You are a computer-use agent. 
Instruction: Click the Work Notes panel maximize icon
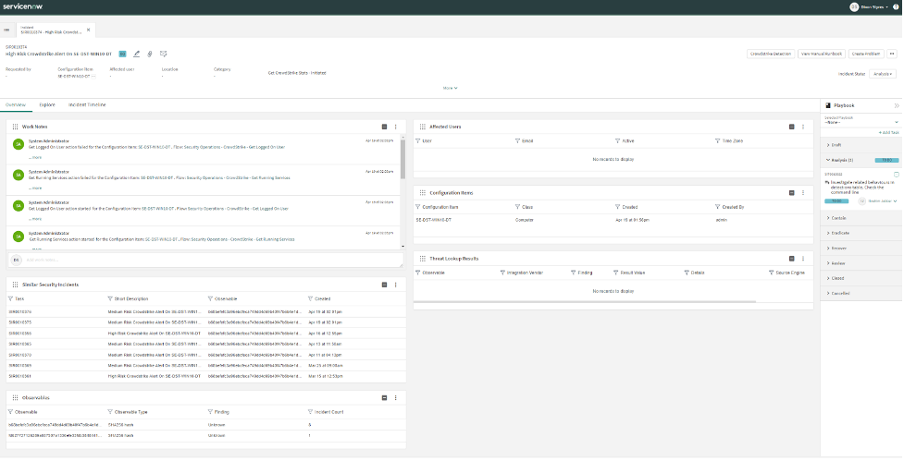(x=385, y=127)
